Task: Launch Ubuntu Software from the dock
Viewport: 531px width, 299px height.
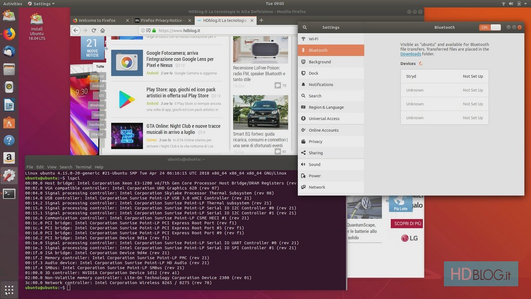Action: click(9, 123)
